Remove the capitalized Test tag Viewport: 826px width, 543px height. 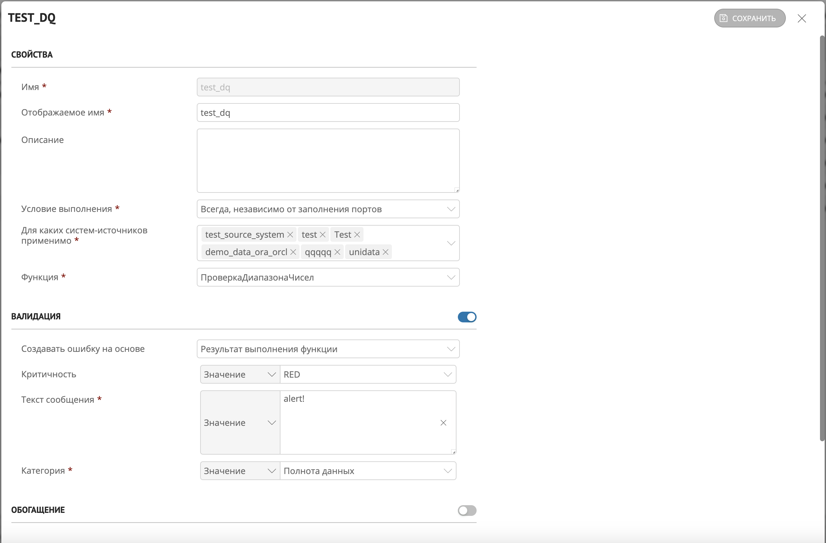[x=357, y=235]
